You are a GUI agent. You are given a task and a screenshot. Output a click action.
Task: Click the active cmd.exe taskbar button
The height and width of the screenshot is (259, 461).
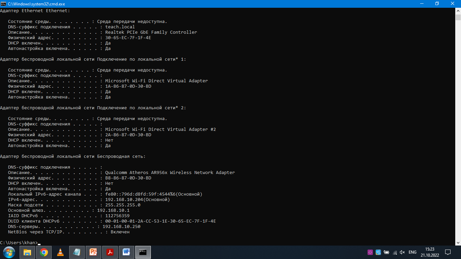143,252
